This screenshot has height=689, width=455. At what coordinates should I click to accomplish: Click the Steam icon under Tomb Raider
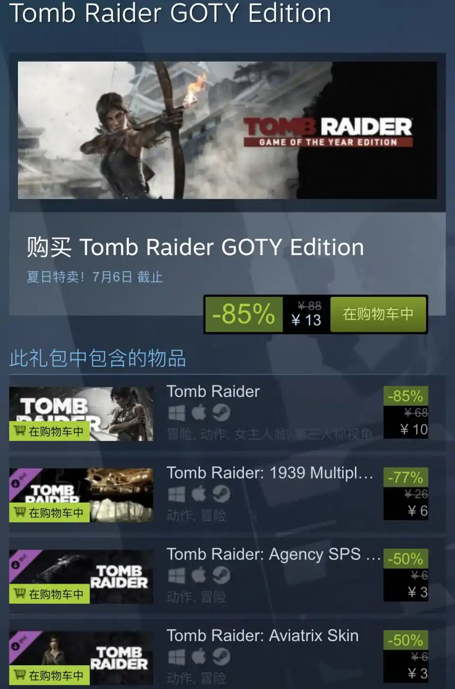click(221, 413)
